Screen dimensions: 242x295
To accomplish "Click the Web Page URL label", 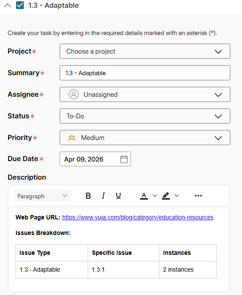I will point(38,217).
